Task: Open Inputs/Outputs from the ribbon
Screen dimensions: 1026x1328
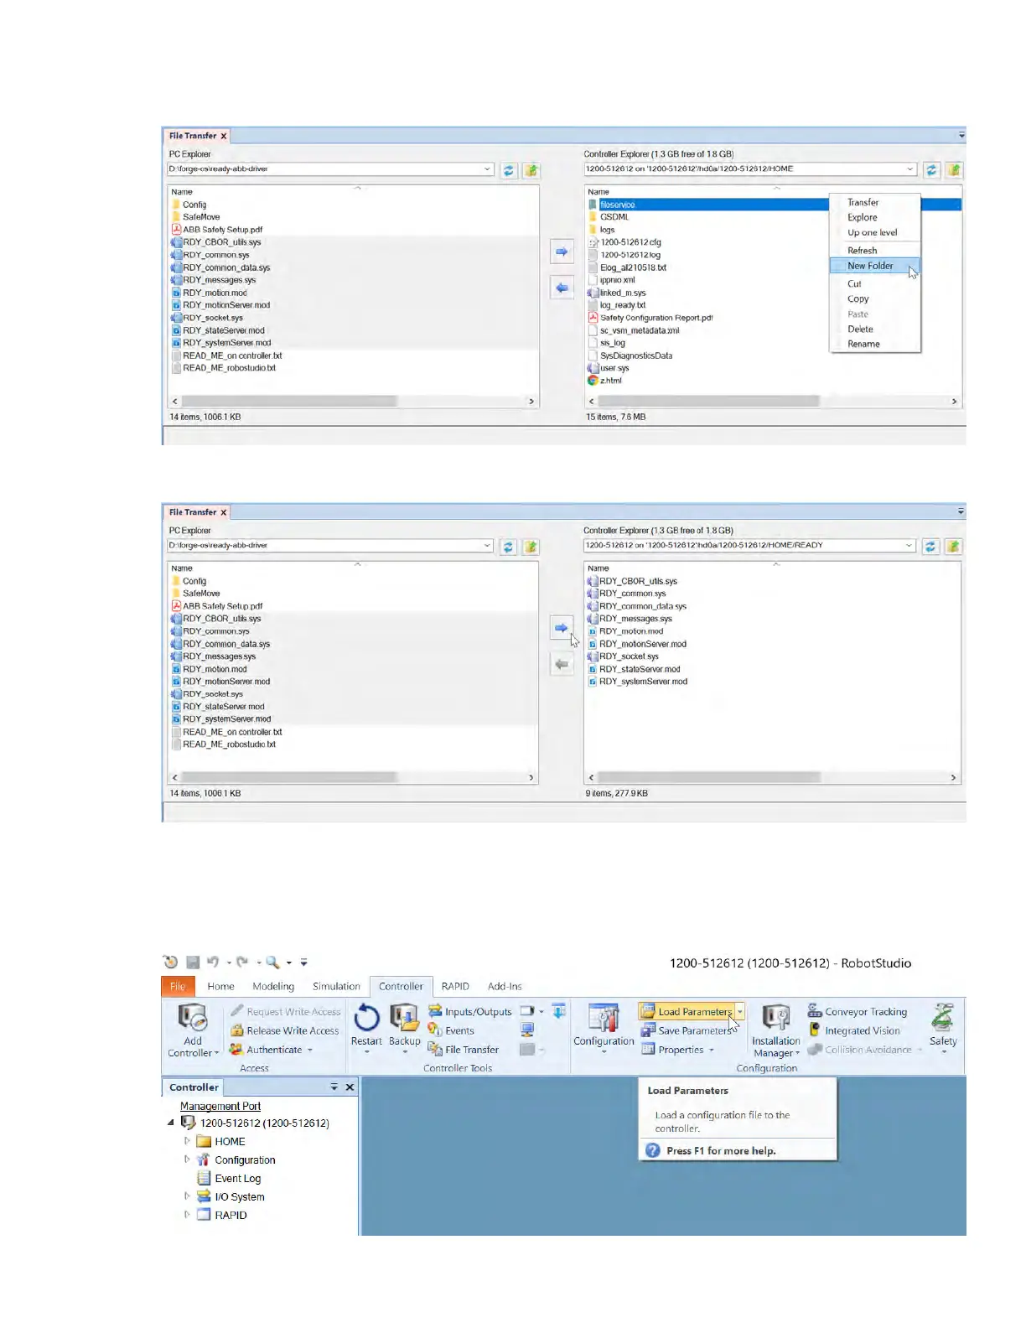Action: (469, 1012)
